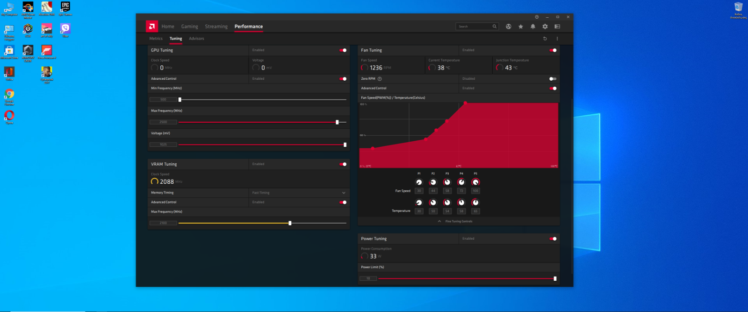Click the VRAM Max Frequency slider handle
This screenshot has height=312, width=748.
pyautogui.click(x=290, y=223)
